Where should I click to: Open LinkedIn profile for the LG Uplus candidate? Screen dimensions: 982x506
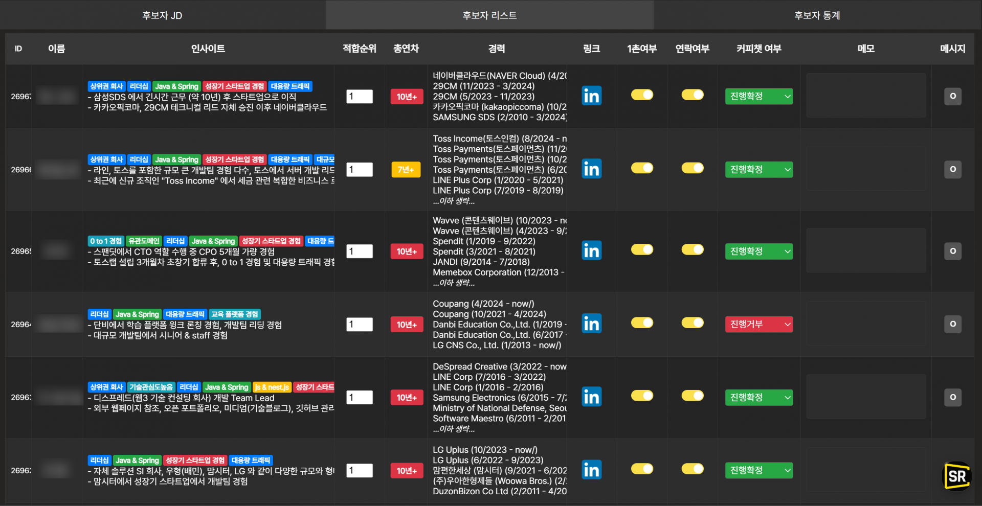pyautogui.click(x=591, y=470)
